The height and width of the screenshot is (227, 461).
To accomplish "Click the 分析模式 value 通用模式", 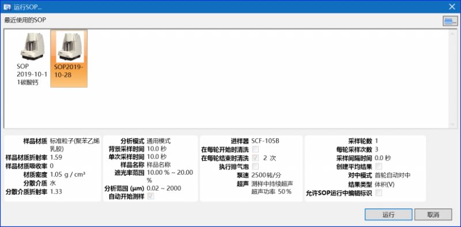I will pos(158,141).
